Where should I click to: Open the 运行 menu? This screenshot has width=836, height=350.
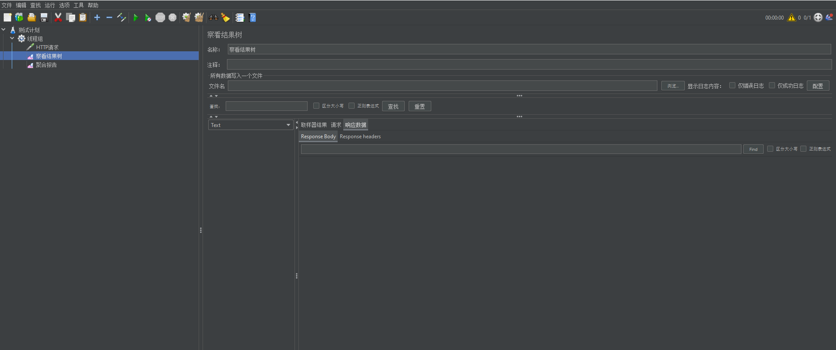click(50, 5)
